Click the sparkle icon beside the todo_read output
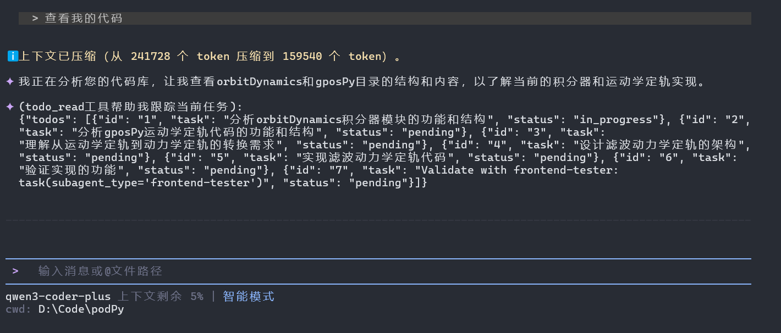Image resolution: width=781 pixels, height=333 pixels. coord(10,107)
